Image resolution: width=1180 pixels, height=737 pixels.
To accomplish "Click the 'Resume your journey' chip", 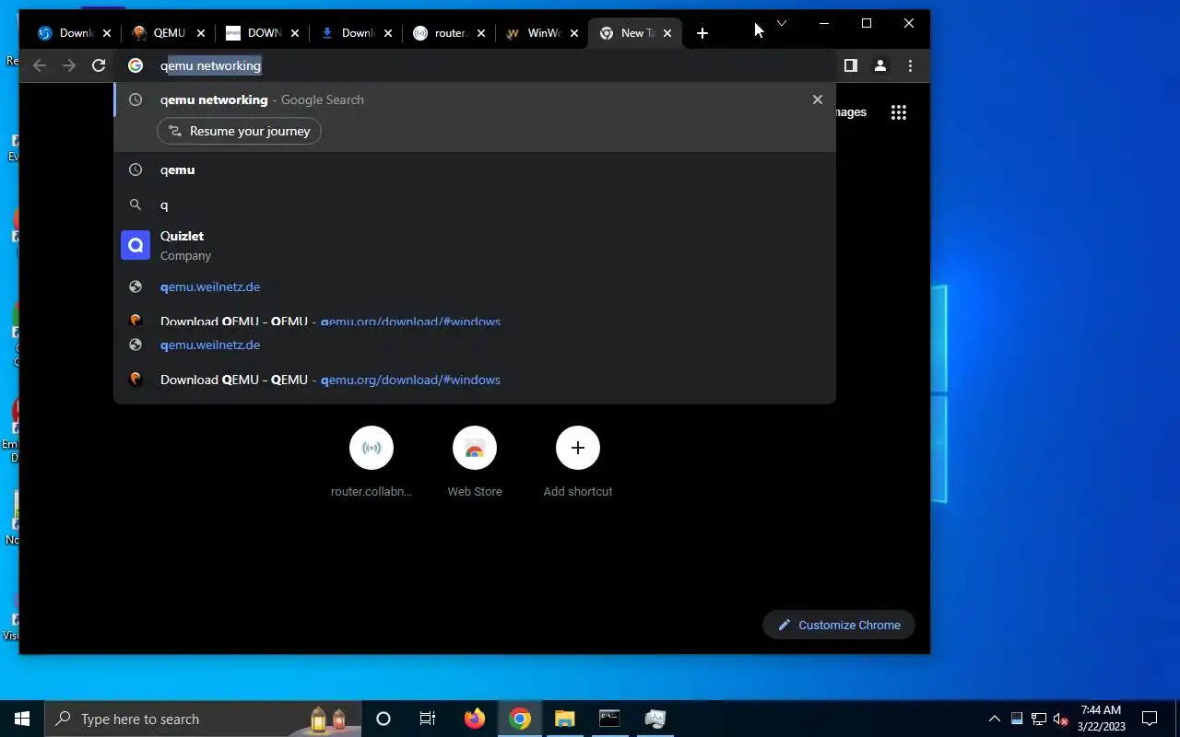I will tap(240, 131).
